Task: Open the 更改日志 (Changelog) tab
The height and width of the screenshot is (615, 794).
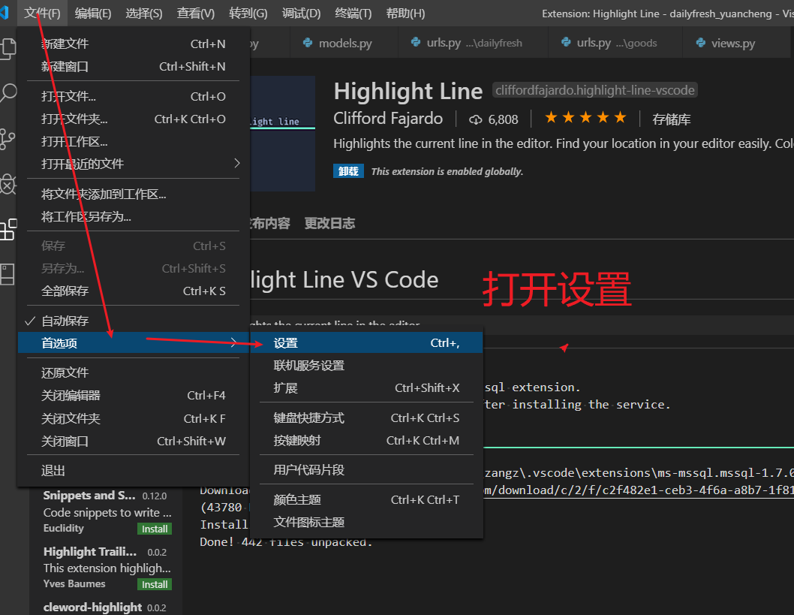Action: click(329, 224)
